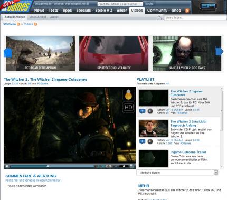Click the fullscreen icon in player bar
Viewport: 227px width, 200px height.
[131, 166]
